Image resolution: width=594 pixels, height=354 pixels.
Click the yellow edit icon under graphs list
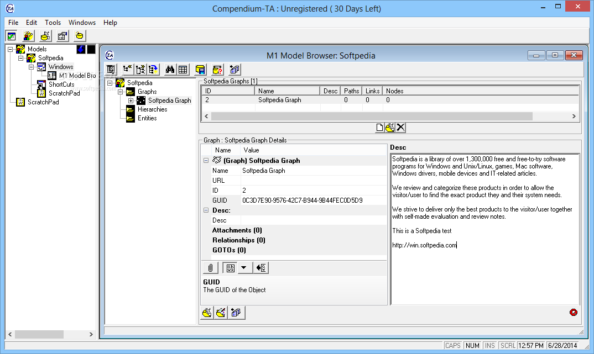[x=390, y=128]
